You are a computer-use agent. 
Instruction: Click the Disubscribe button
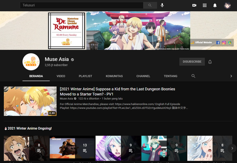(192, 62)
